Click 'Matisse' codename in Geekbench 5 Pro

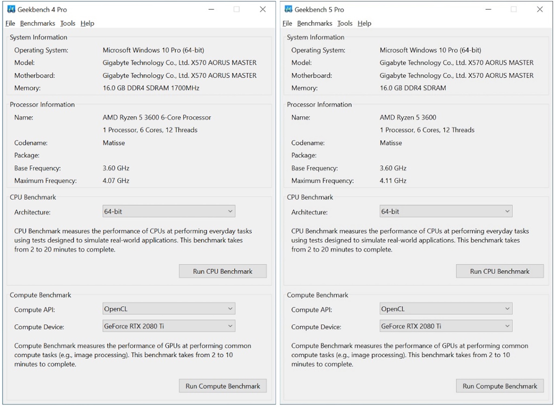coord(391,143)
